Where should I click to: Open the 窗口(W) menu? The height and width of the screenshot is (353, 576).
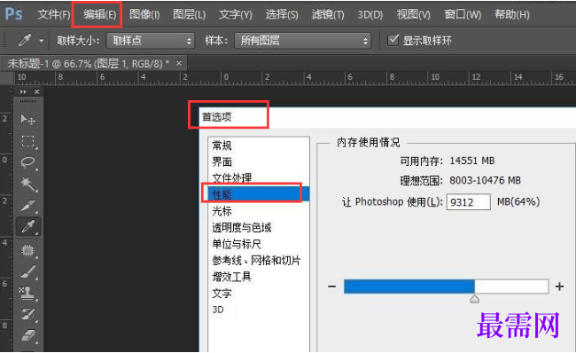(463, 15)
